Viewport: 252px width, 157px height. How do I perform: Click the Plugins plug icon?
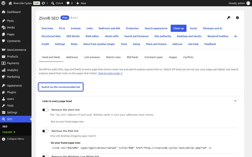pos(3,92)
